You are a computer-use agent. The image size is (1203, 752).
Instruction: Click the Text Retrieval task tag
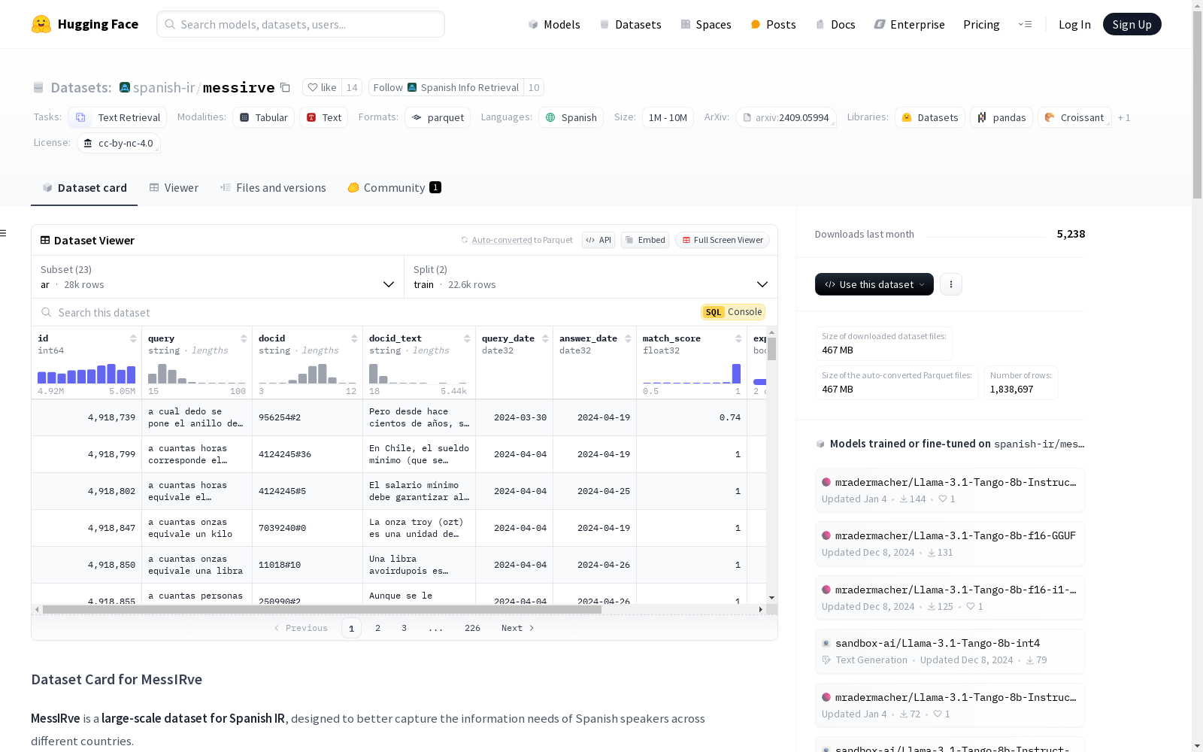[117, 117]
